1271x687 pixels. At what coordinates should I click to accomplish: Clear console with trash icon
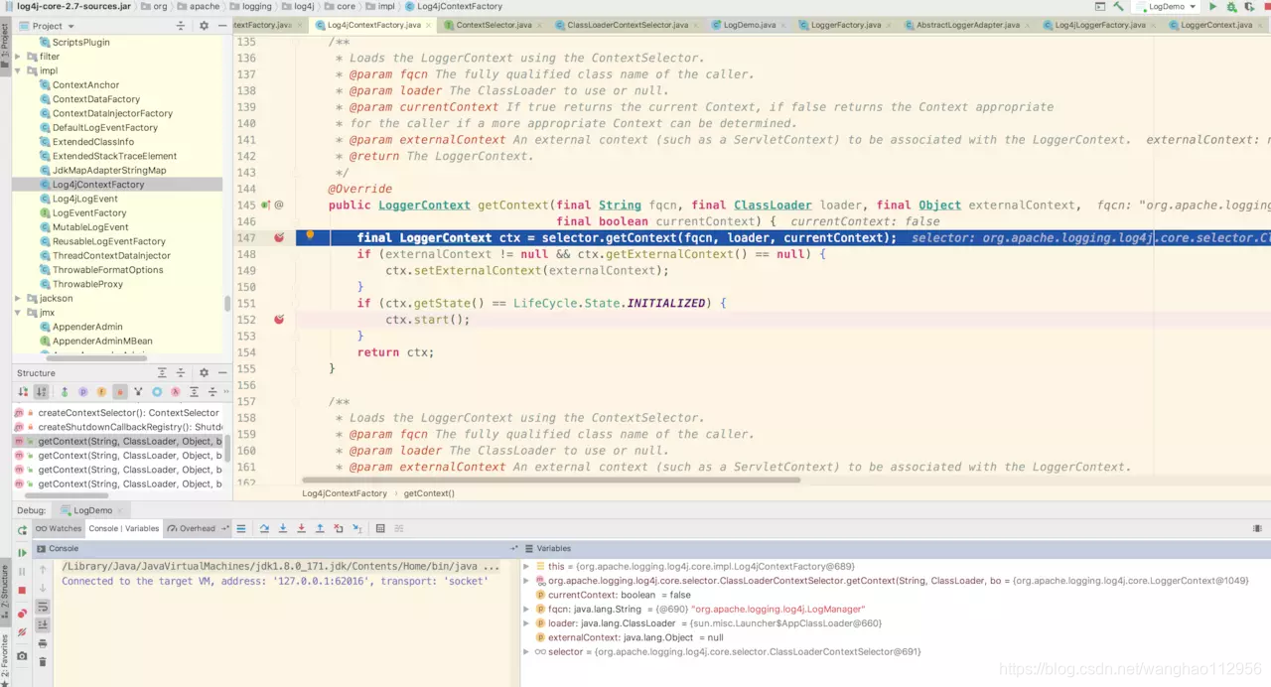(43, 662)
